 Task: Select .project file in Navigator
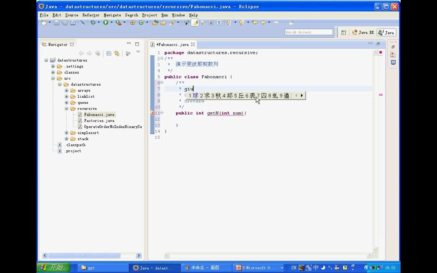pyautogui.click(x=73, y=151)
